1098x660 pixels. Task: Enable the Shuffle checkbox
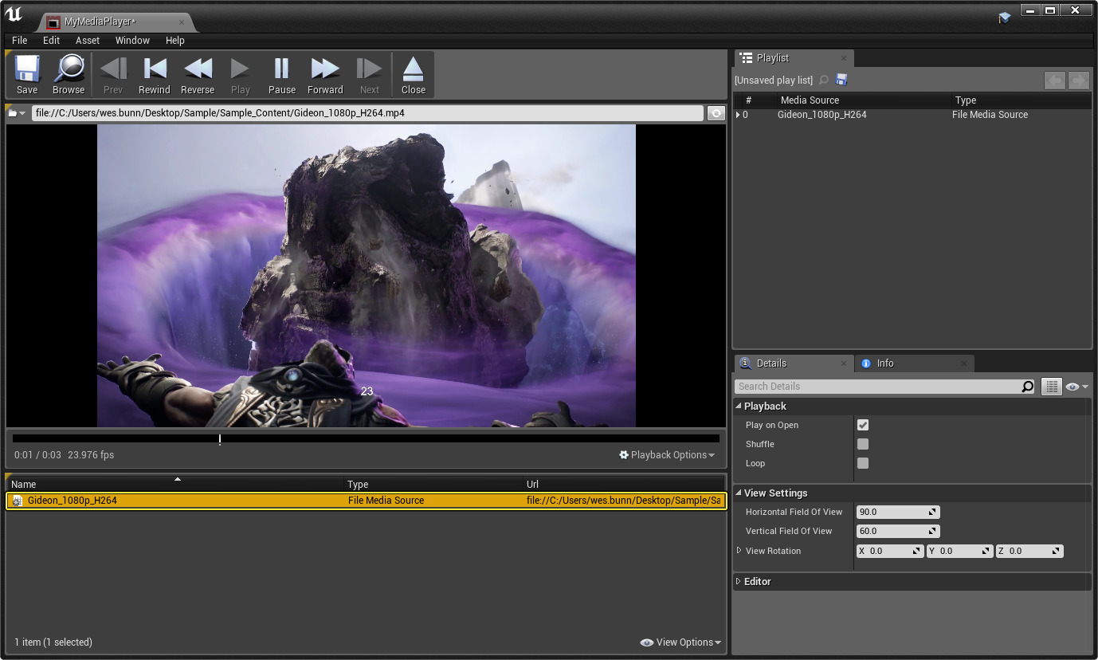tap(863, 444)
